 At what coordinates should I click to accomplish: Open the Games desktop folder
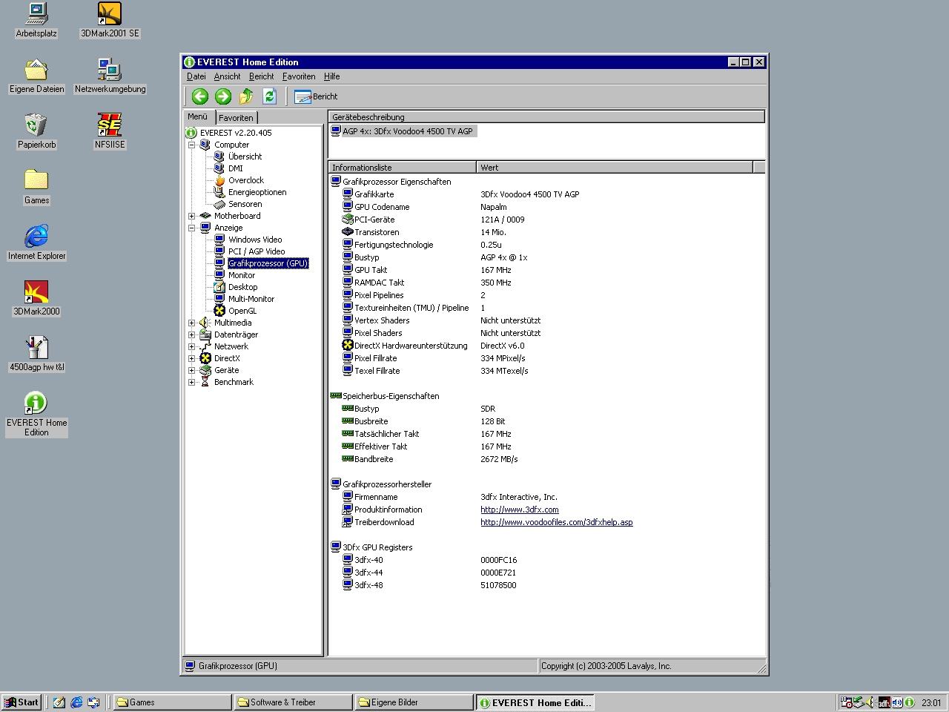click(x=36, y=187)
